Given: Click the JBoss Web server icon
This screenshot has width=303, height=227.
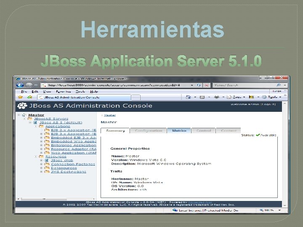Looking at the screenshot, I should [x=47, y=160].
